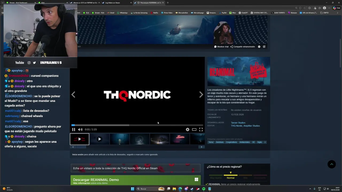The height and width of the screenshot is (192, 342).
Task: Expand more tags with plus button
Action: [x=265, y=142]
